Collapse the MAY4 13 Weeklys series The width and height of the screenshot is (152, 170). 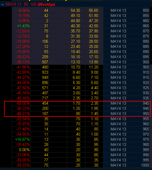tap(2, 5)
